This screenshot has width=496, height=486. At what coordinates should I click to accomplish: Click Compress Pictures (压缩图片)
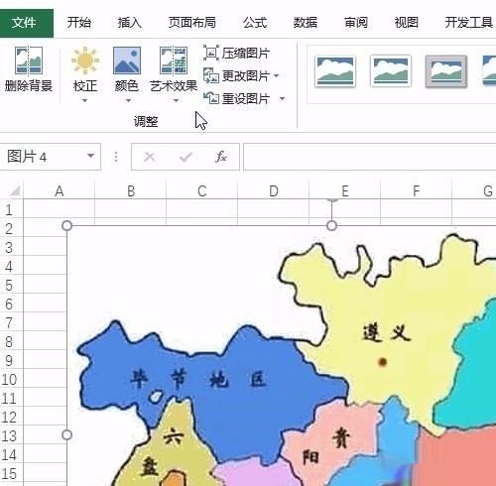pos(237,54)
